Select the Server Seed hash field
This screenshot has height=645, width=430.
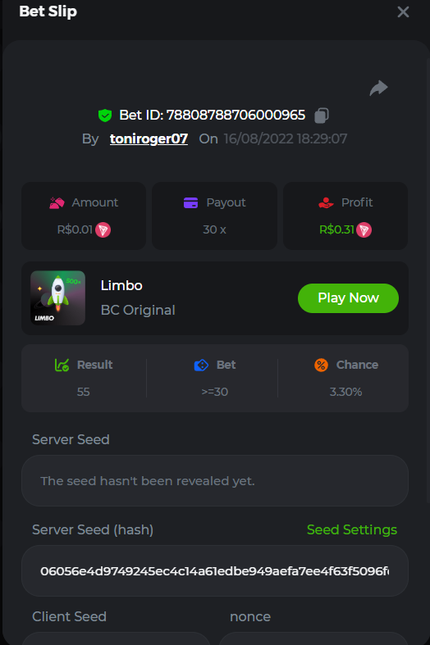pyautogui.click(x=214, y=571)
